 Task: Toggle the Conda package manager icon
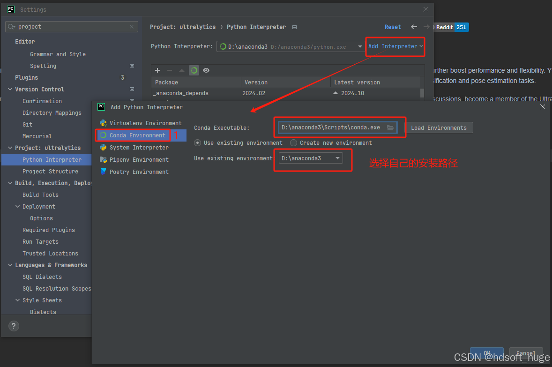coord(194,70)
